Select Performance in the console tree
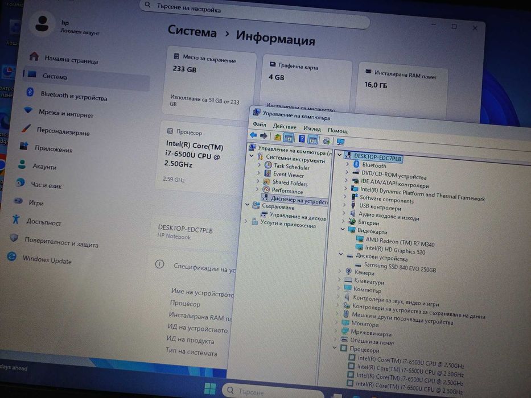The width and height of the screenshot is (531, 398). click(x=283, y=190)
